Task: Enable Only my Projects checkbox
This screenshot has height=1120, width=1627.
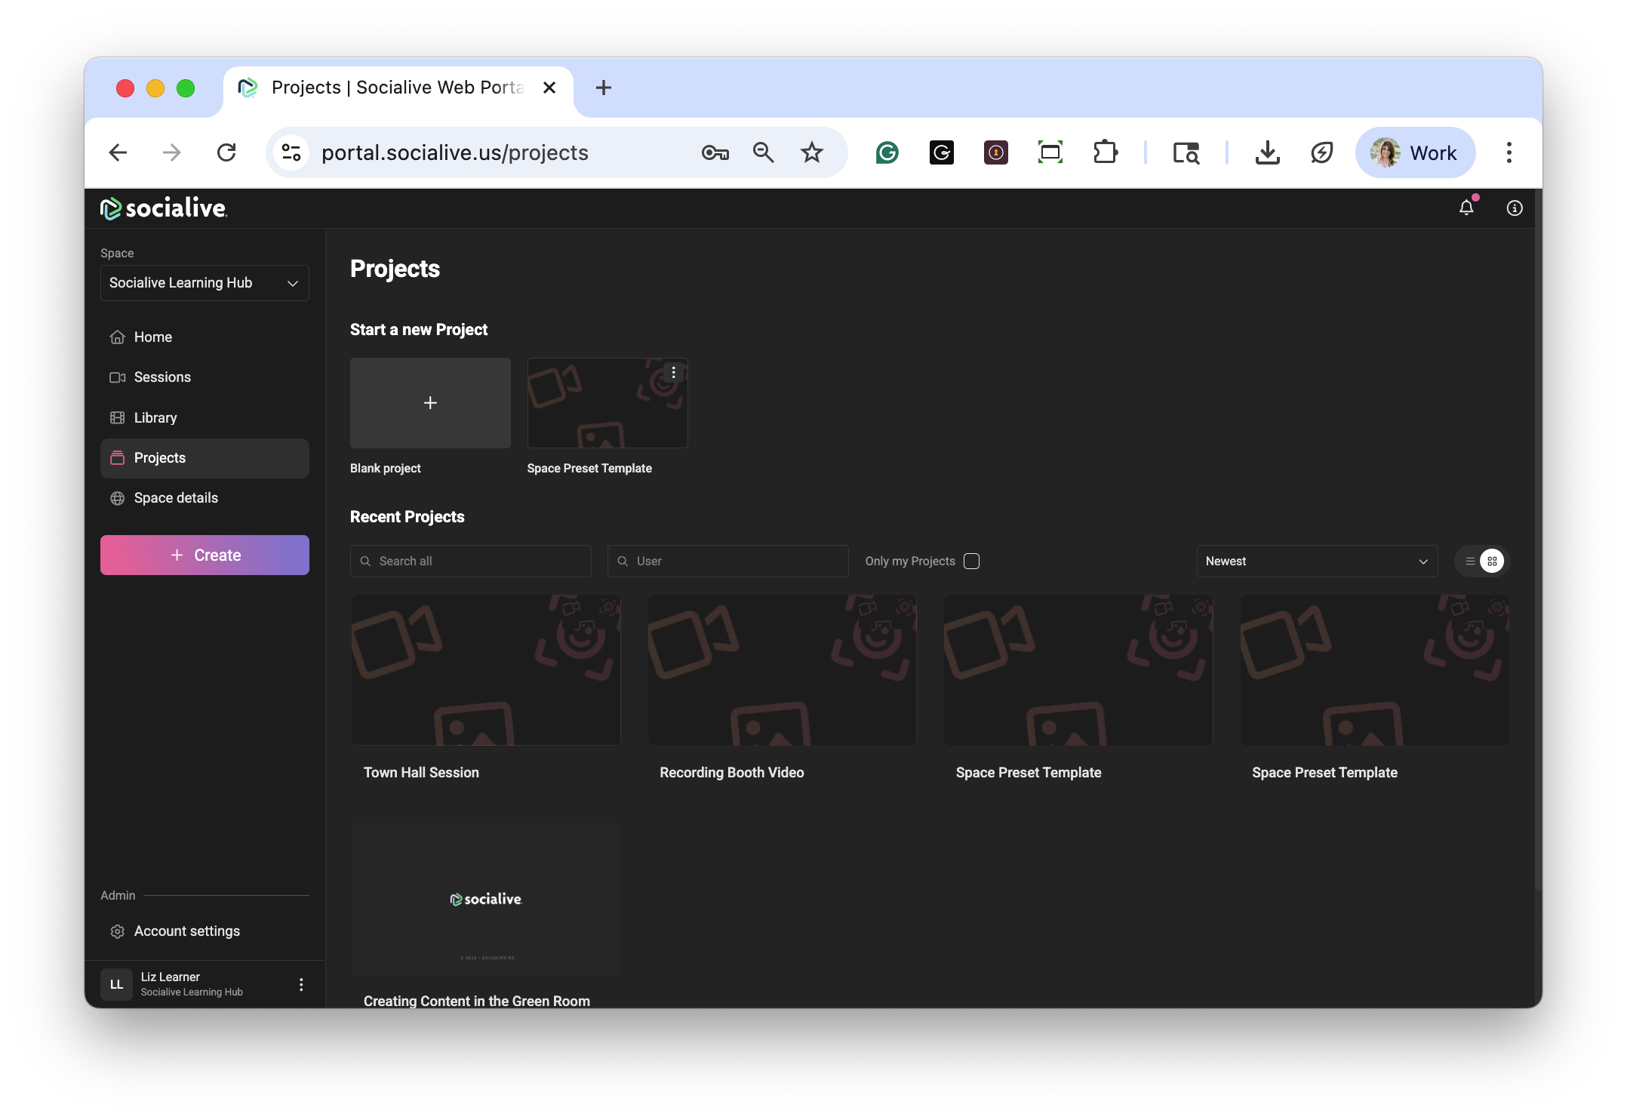Action: 971,561
